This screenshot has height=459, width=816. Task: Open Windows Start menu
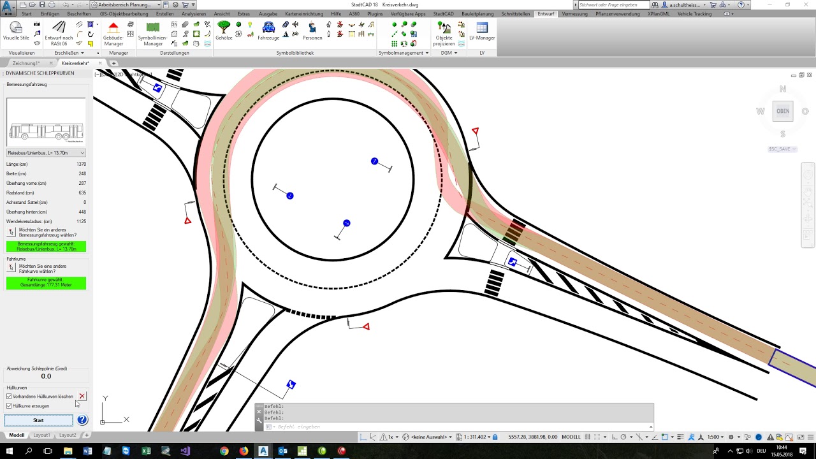(x=9, y=451)
